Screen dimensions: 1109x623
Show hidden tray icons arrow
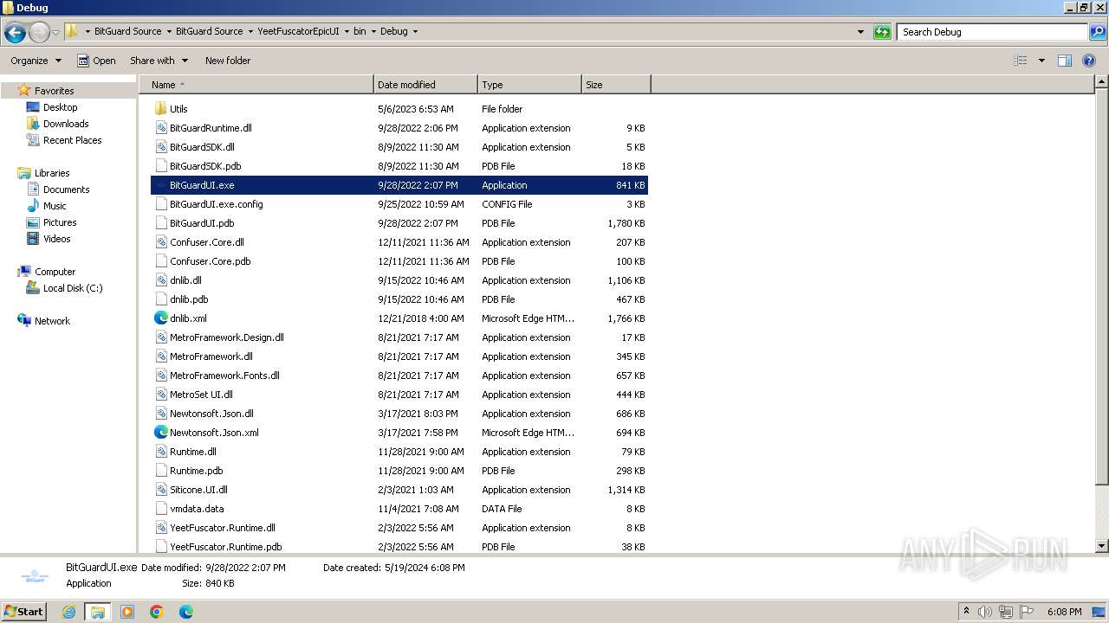pyautogui.click(x=966, y=612)
